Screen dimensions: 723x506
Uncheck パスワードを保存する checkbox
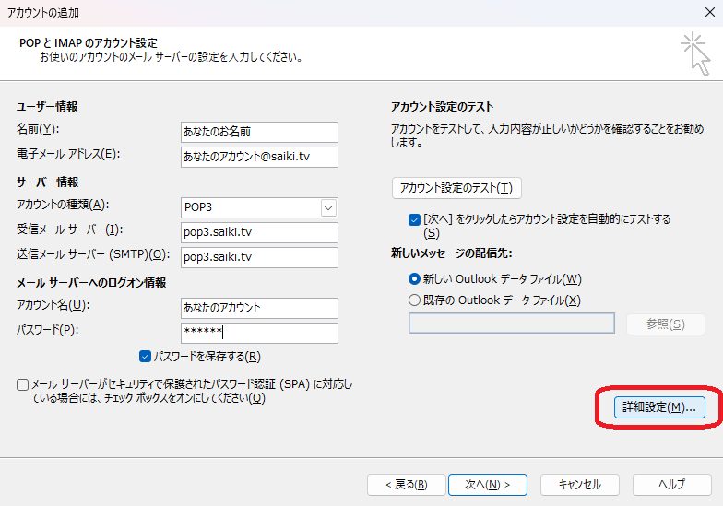click(145, 357)
